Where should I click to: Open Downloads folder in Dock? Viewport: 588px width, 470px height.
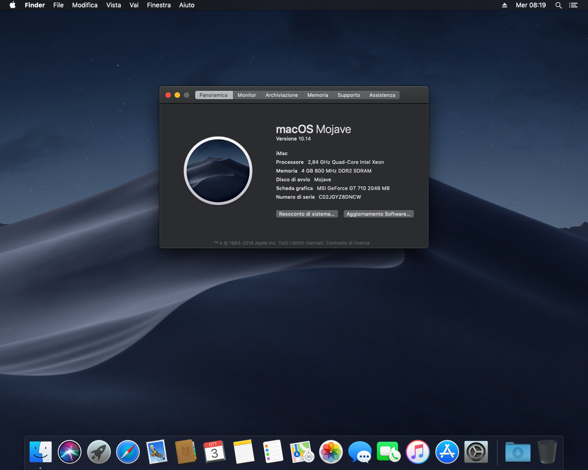point(518,452)
